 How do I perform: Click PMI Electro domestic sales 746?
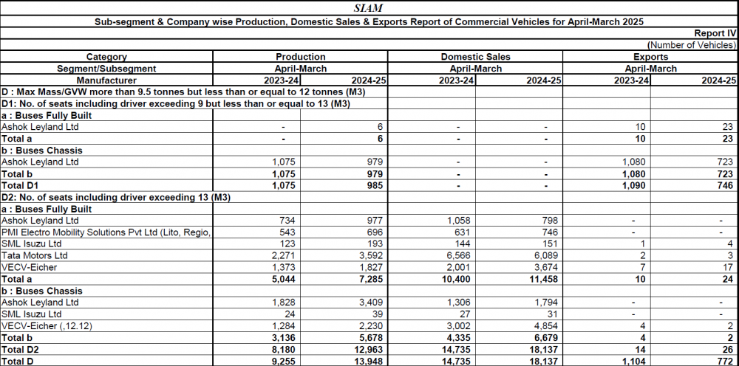point(550,232)
